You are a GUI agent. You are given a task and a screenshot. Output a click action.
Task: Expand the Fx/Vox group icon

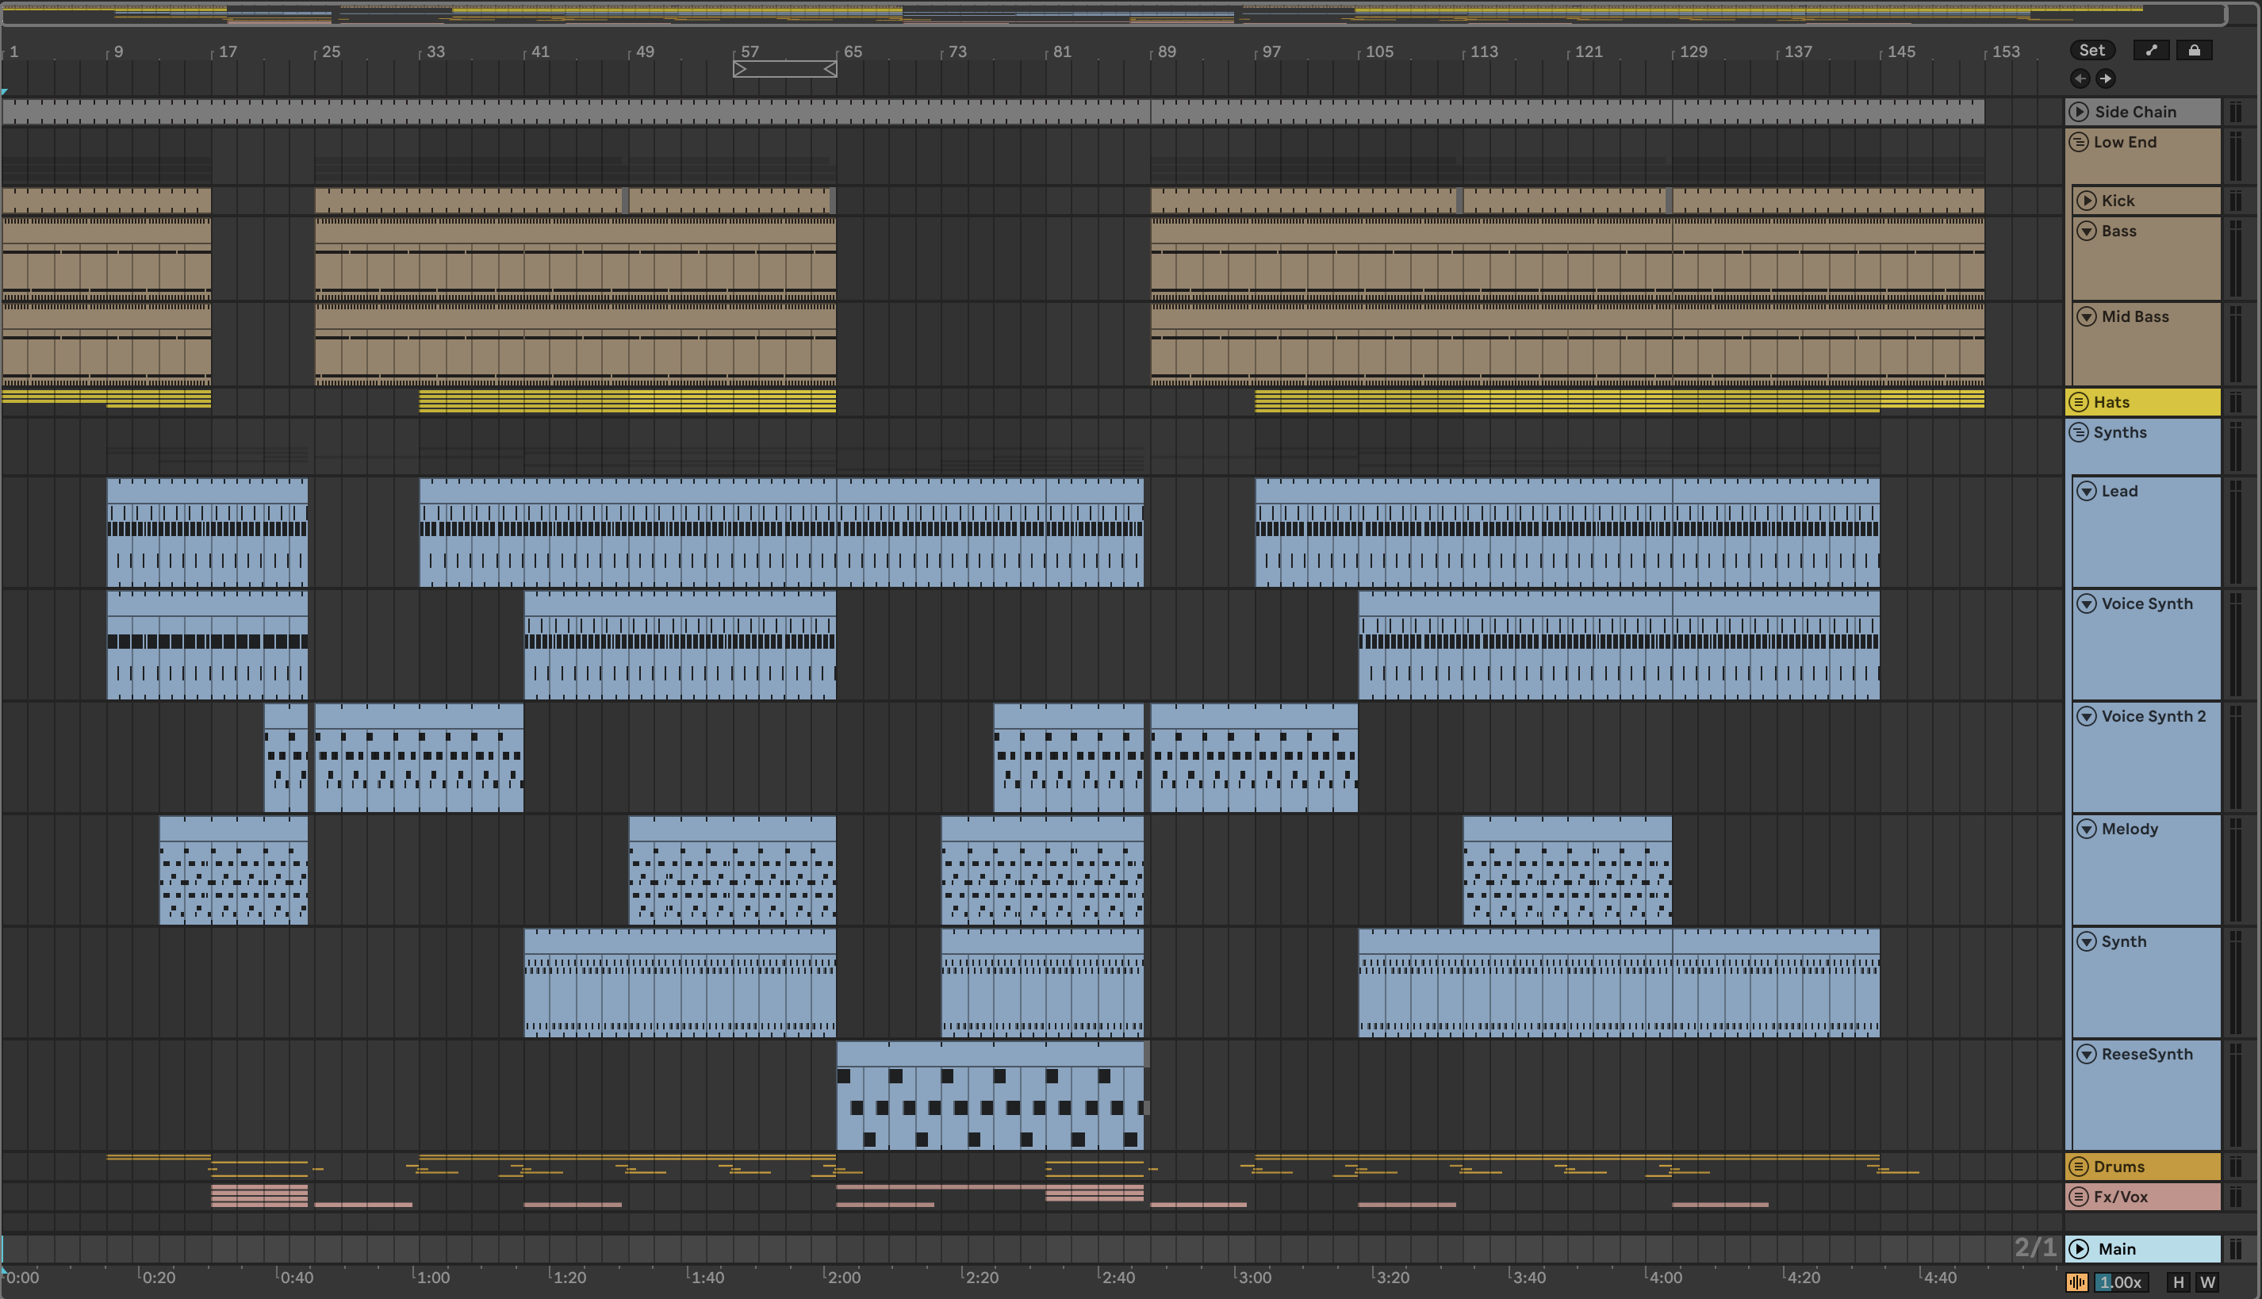[2078, 1197]
